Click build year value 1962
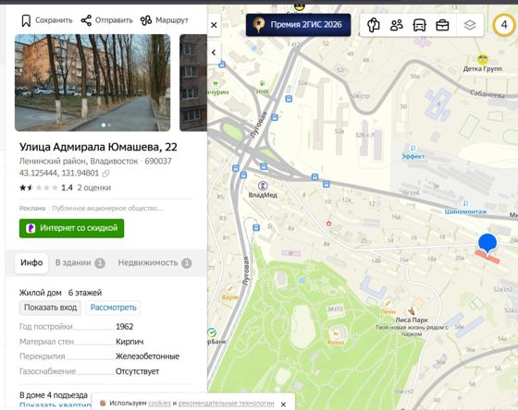The width and height of the screenshot is (518, 410). (x=125, y=327)
